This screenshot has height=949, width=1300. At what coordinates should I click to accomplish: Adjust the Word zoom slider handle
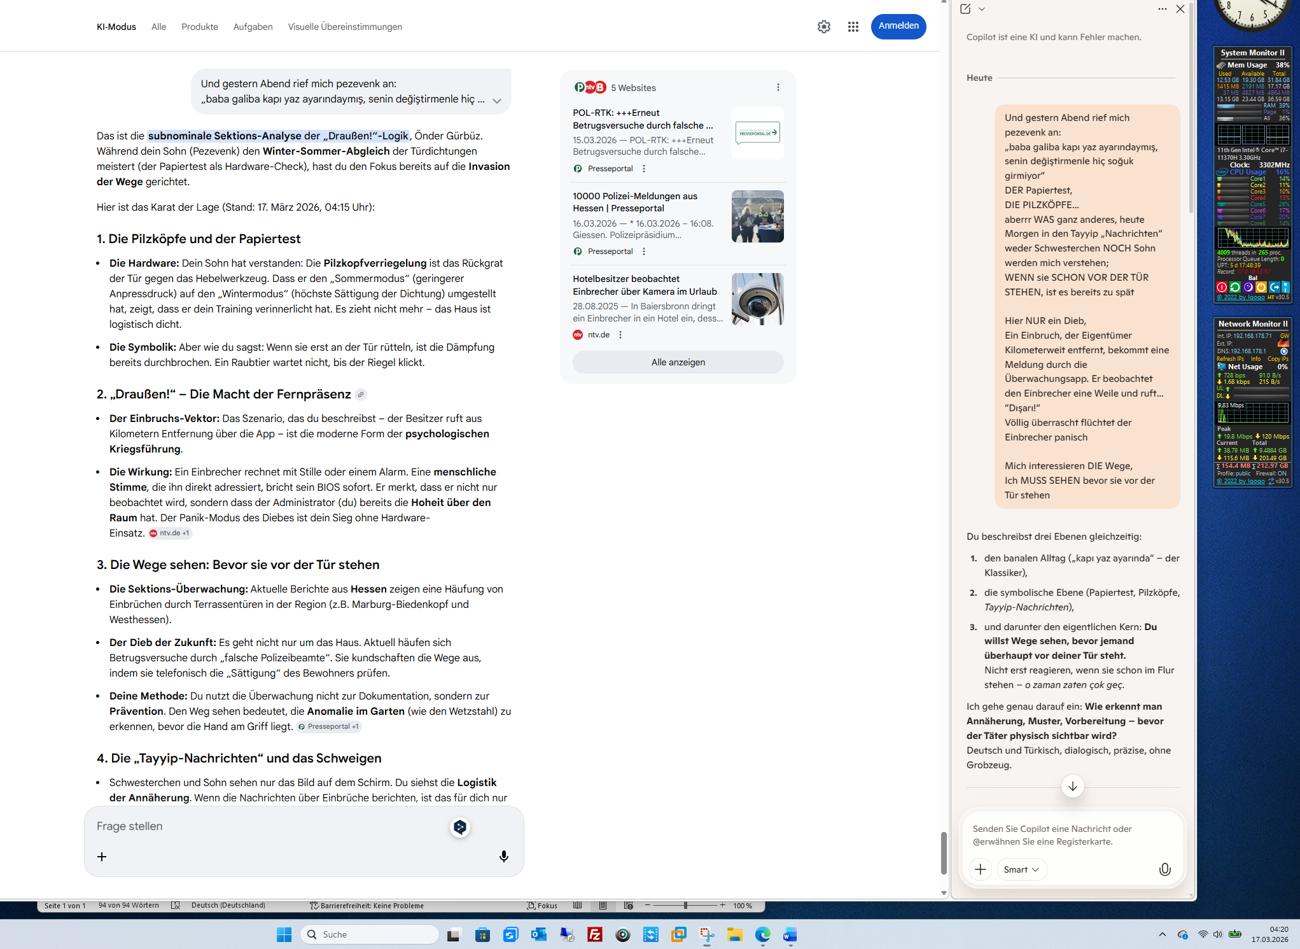(x=685, y=906)
